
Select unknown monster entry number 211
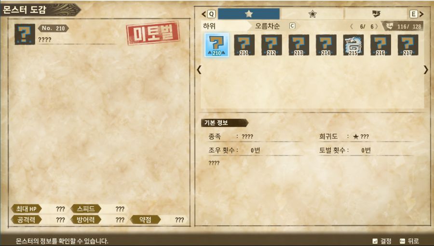[244, 45]
